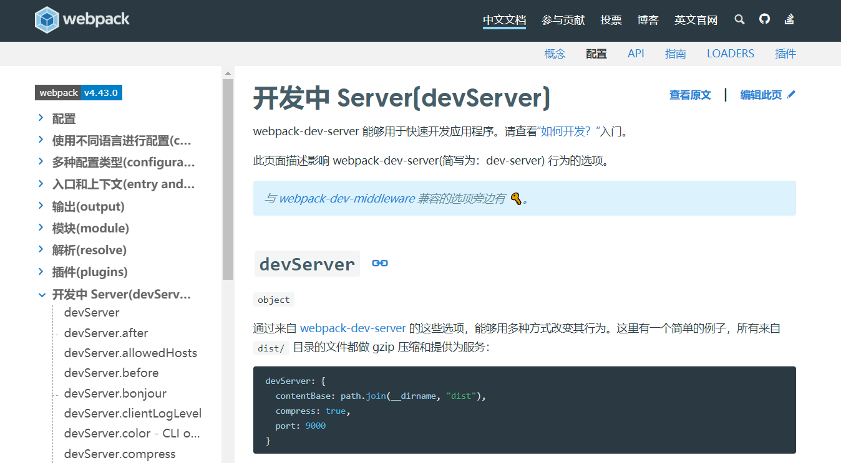This screenshot has width=841, height=463.
Task: Open 开发中 Server(devServ... sidebar item
Action: (x=122, y=294)
